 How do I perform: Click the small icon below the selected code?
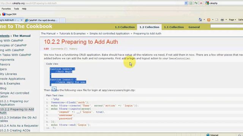pyautogui.click(x=54, y=89)
